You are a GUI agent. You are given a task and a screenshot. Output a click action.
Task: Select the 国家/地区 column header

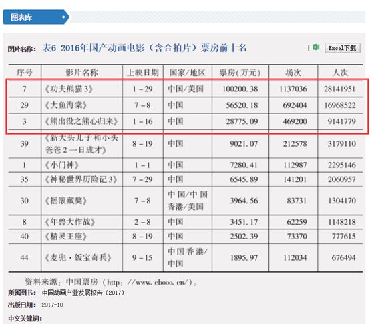point(188,73)
